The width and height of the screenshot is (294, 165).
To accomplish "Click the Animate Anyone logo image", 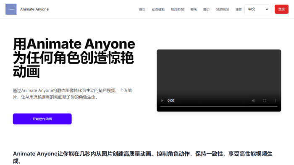I will [x=11, y=9].
